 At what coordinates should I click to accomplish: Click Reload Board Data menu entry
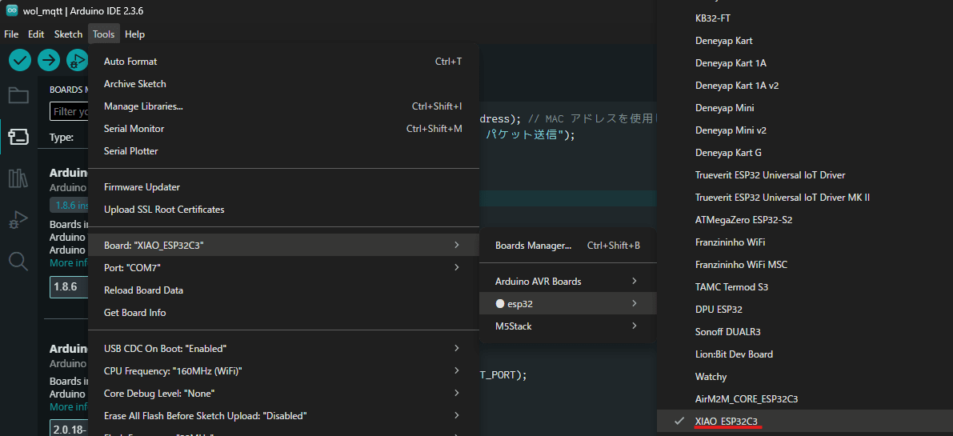coord(283,290)
